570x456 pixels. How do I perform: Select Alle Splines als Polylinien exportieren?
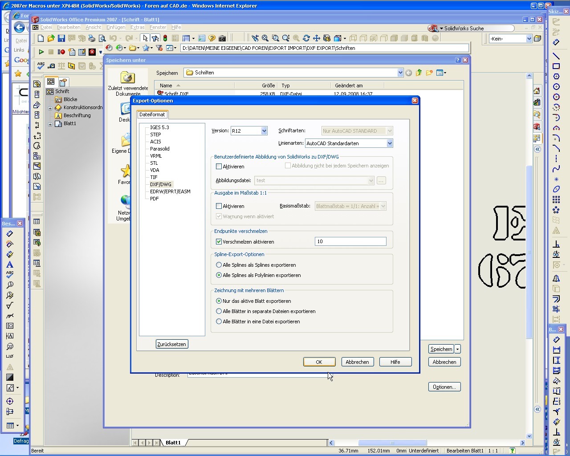(219, 275)
